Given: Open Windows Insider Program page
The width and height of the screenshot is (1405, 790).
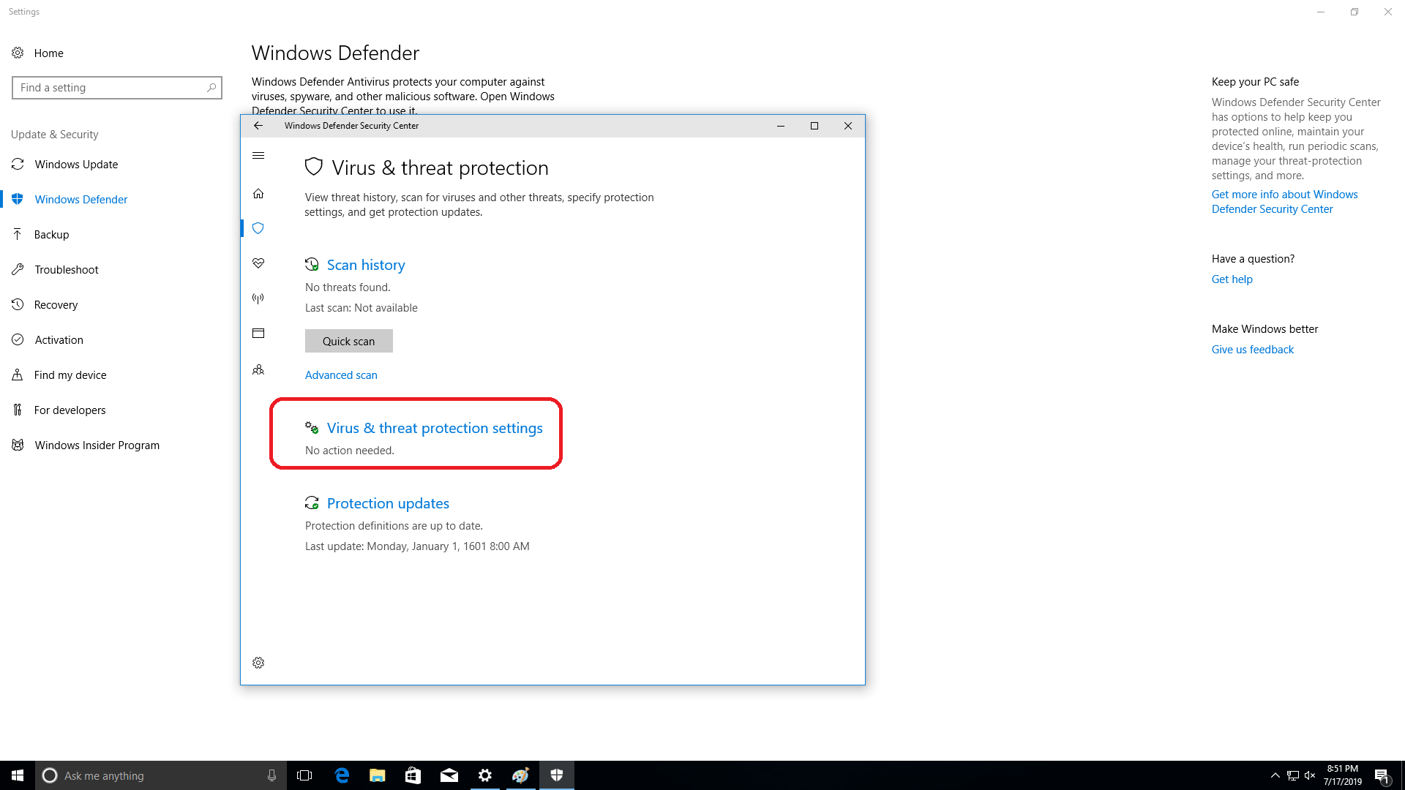Looking at the screenshot, I should [97, 445].
